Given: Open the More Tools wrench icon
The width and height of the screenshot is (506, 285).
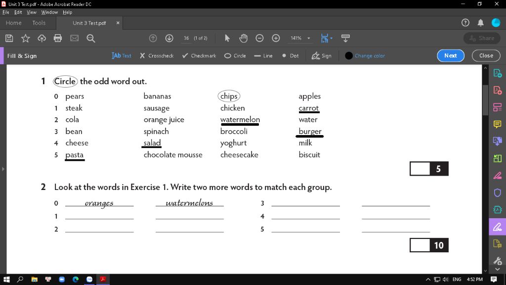Looking at the screenshot, I should [x=497, y=260].
